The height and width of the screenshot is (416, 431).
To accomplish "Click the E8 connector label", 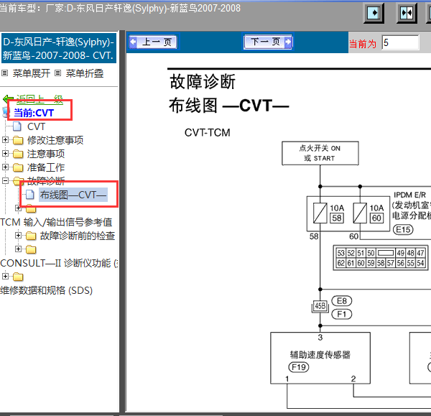I will [x=342, y=301].
